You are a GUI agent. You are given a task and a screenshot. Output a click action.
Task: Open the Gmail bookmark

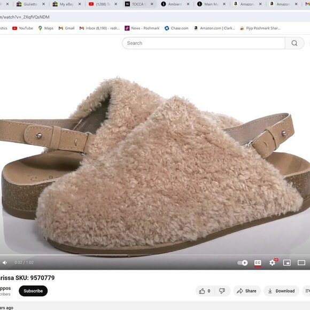(67, 28)
